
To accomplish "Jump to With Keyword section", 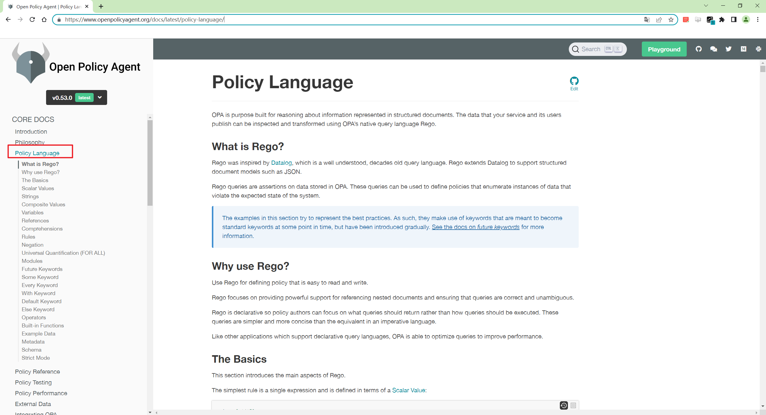I will tap(38, 293).
